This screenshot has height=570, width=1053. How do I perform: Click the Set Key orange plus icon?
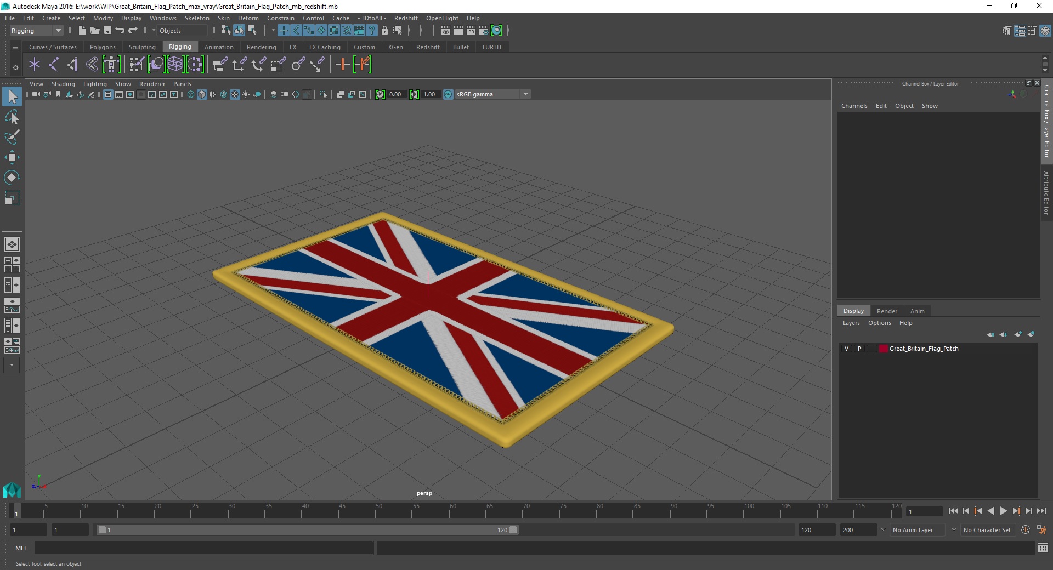tap(342, 65)
